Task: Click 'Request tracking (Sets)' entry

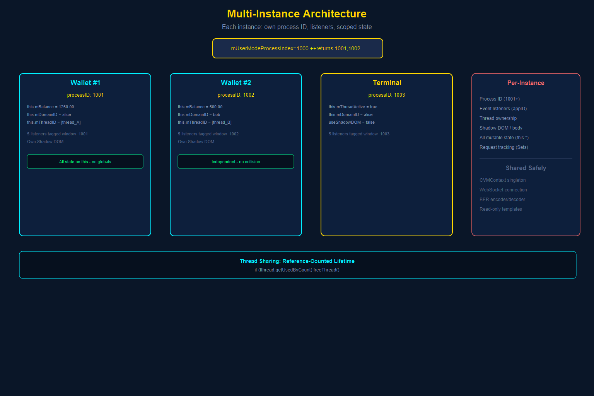Action: pos(504,147)
